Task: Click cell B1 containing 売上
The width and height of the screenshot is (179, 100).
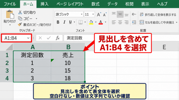Action: coord(68,55)
